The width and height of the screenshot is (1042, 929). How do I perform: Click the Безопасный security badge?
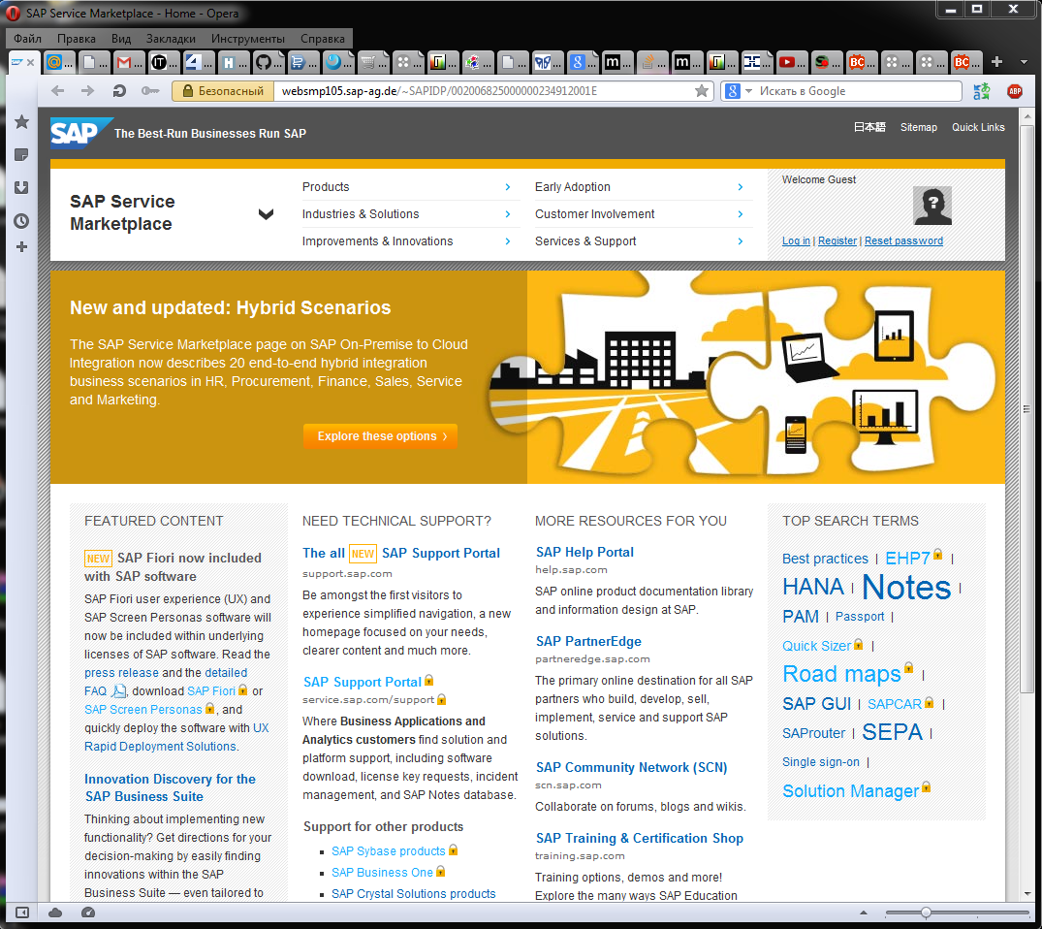[x=223, y=91]
